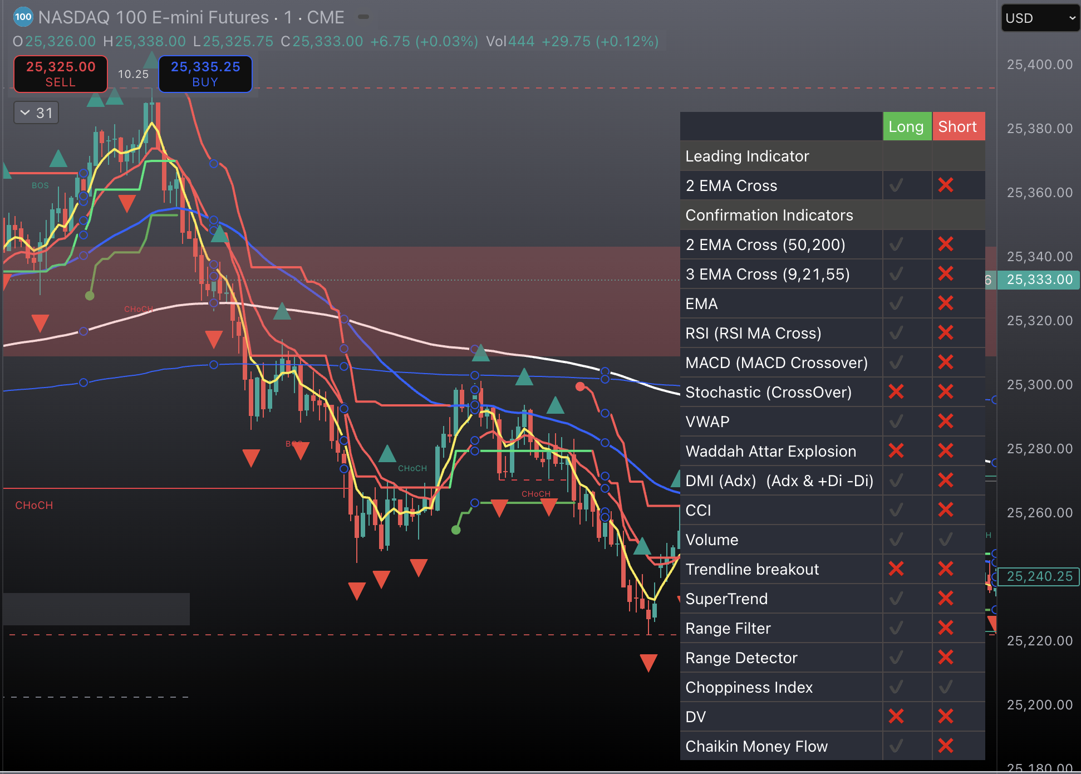Click the green checkmark for MACD Long signal
The image size is (1081, 774).
click(896, 362)
